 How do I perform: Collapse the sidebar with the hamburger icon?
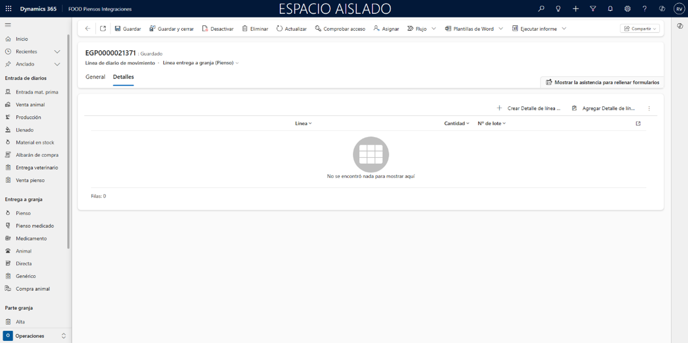(8, 25)
